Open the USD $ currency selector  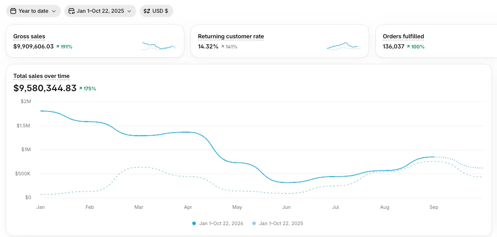(156, 11)
